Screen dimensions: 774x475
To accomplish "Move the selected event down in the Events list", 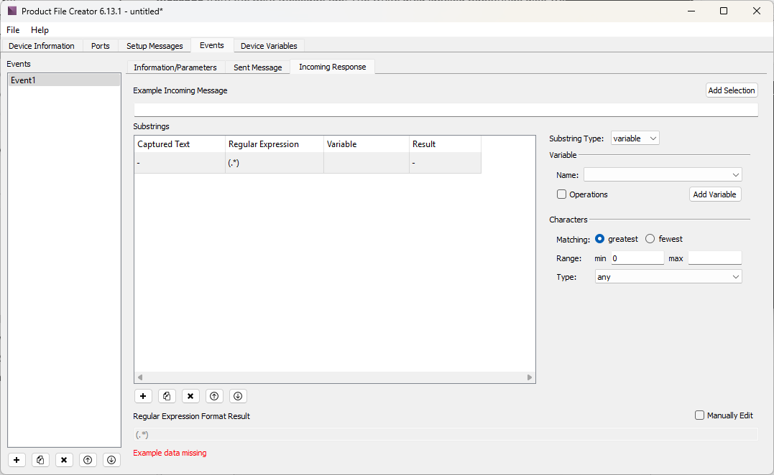I will point(111,460).
